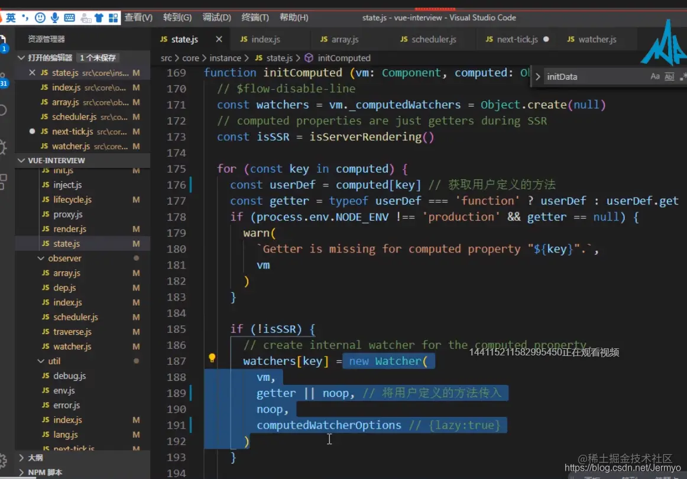Open watcher.js under observer folder
This screenshot has width=687, height=479.
(x=83, y=346)
